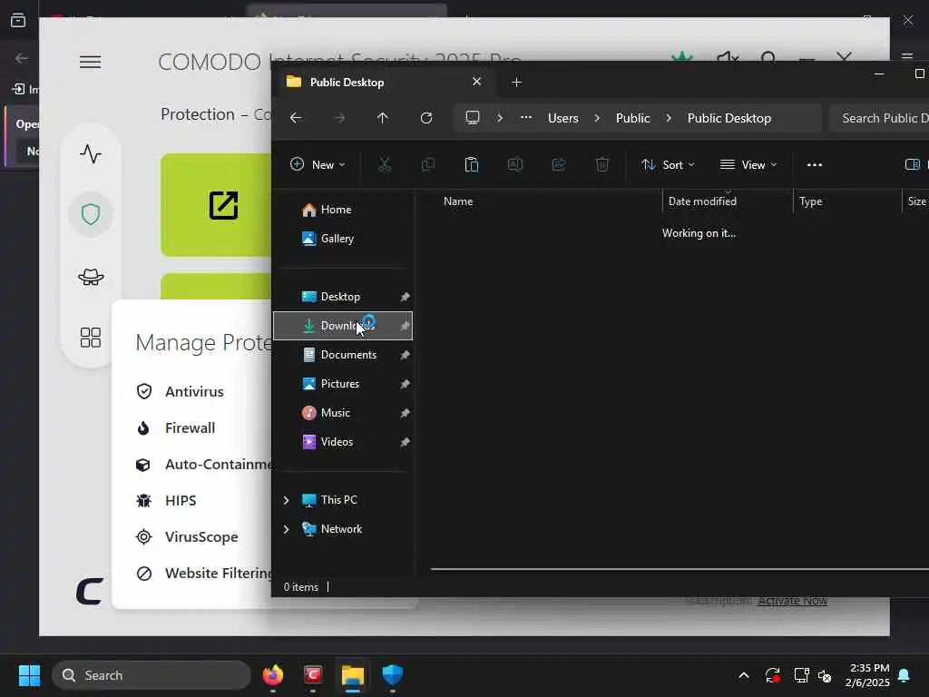This screenshot has width=929, height=697.
Task: Expand This PC tree node
Action: pos(286,500)
